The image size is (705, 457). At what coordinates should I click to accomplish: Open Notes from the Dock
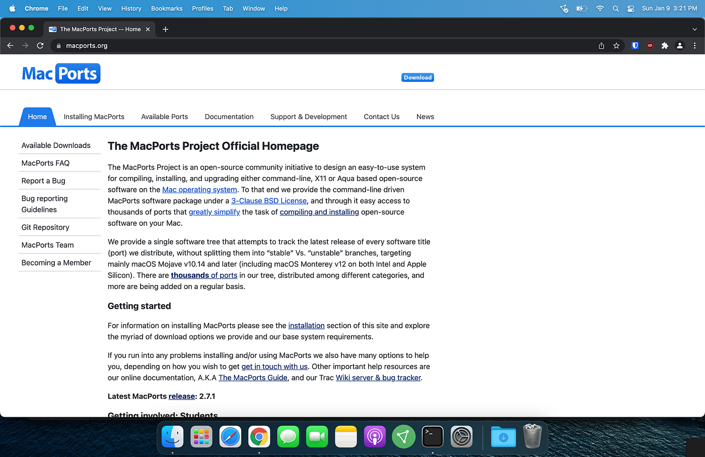[x=345, y=436]
